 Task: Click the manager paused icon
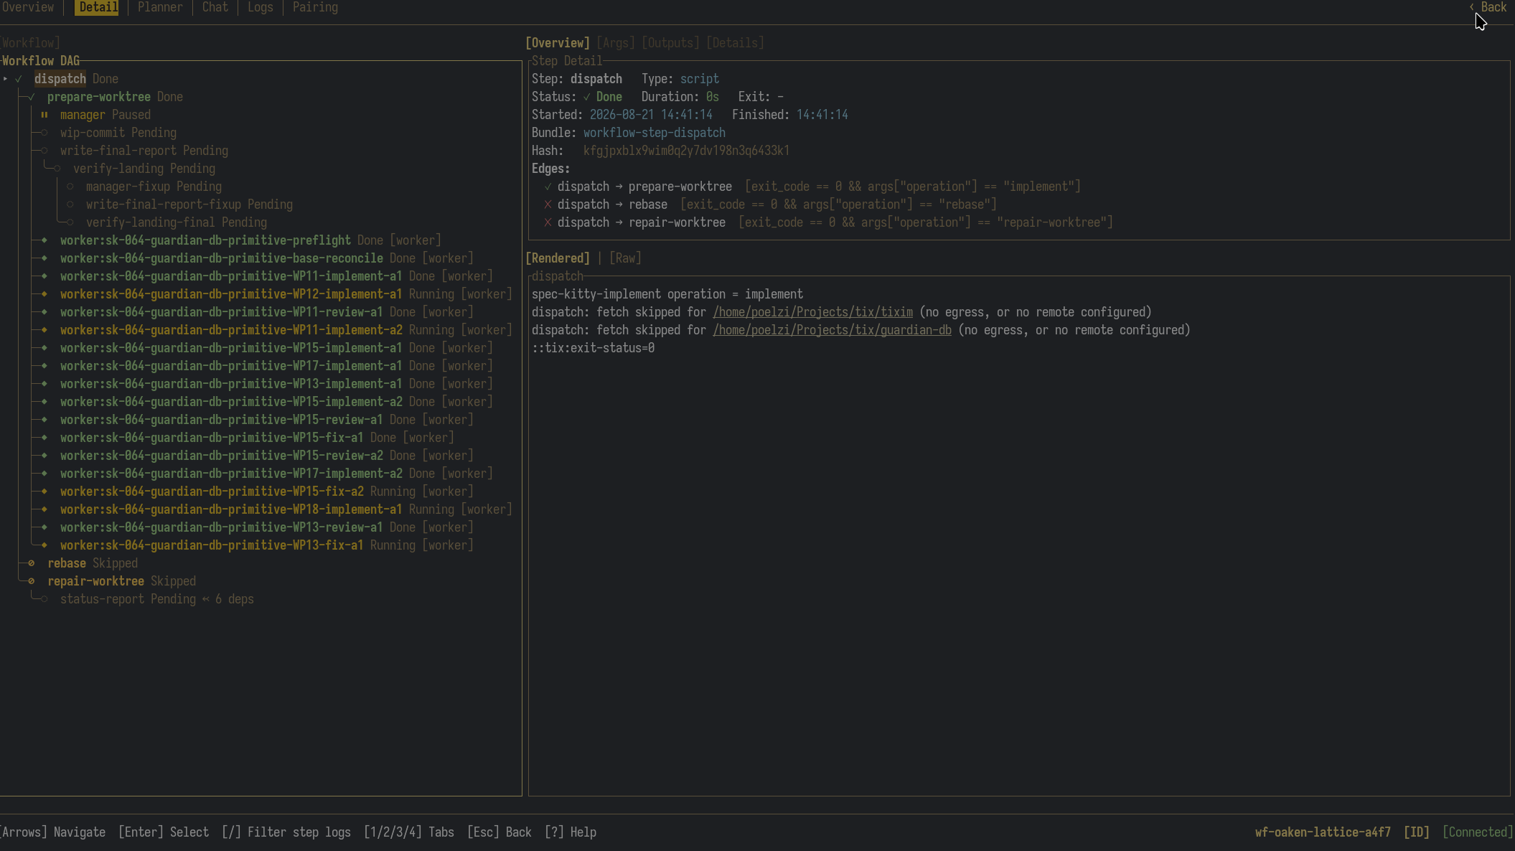tap(44, 115)
